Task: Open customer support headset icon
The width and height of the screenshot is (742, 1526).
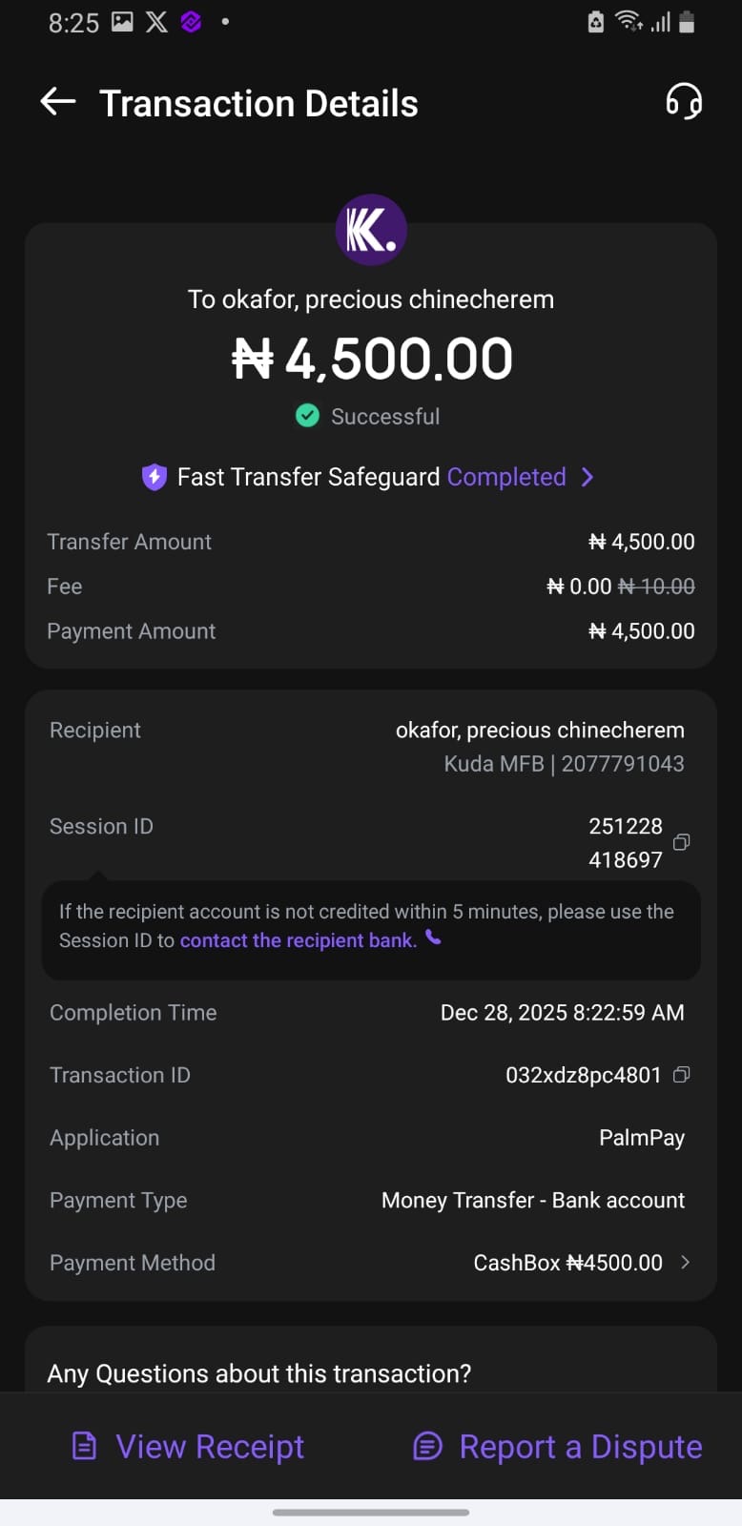Action: [x=683, y=101]
